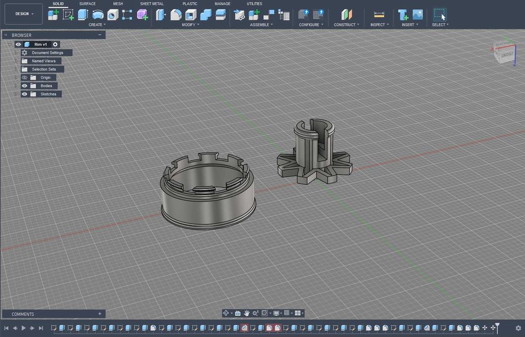Click the Insert Component link icon
Image resolution: width=525 pixels, height=337 pixels.
click(x=239, y=15)
